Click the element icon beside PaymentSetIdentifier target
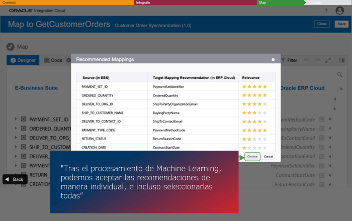 click(322, 166)
